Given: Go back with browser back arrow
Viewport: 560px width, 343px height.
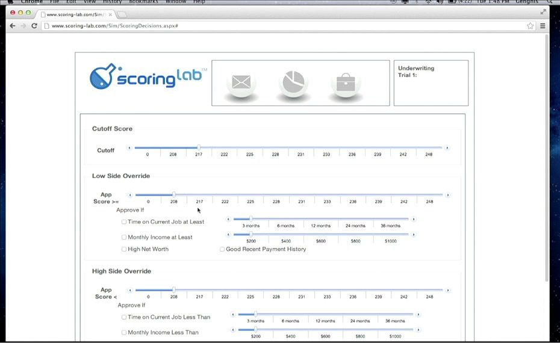Looking at the screenshot, I should (13, 26).
